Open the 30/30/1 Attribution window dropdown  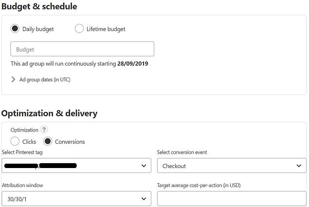76,199
